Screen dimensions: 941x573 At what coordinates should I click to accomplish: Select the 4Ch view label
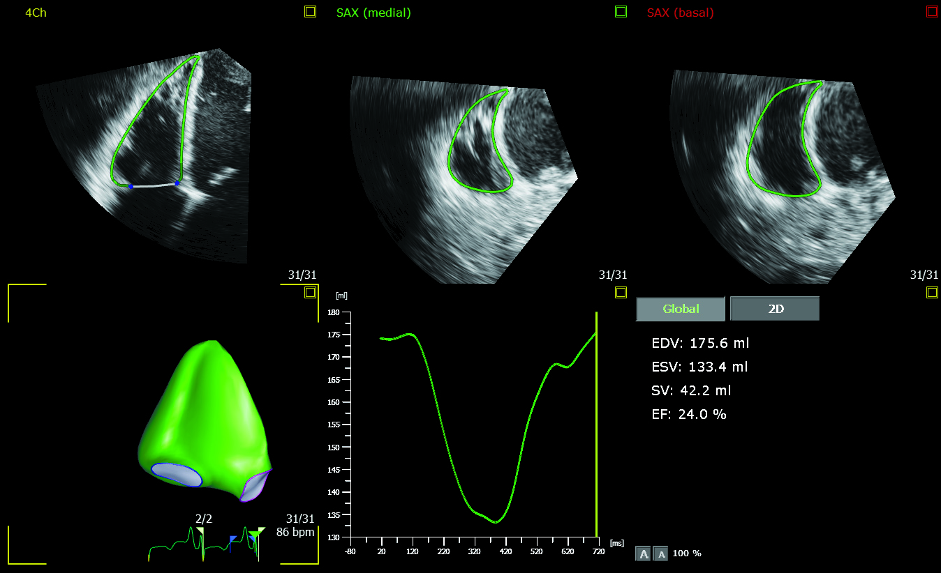36,13
